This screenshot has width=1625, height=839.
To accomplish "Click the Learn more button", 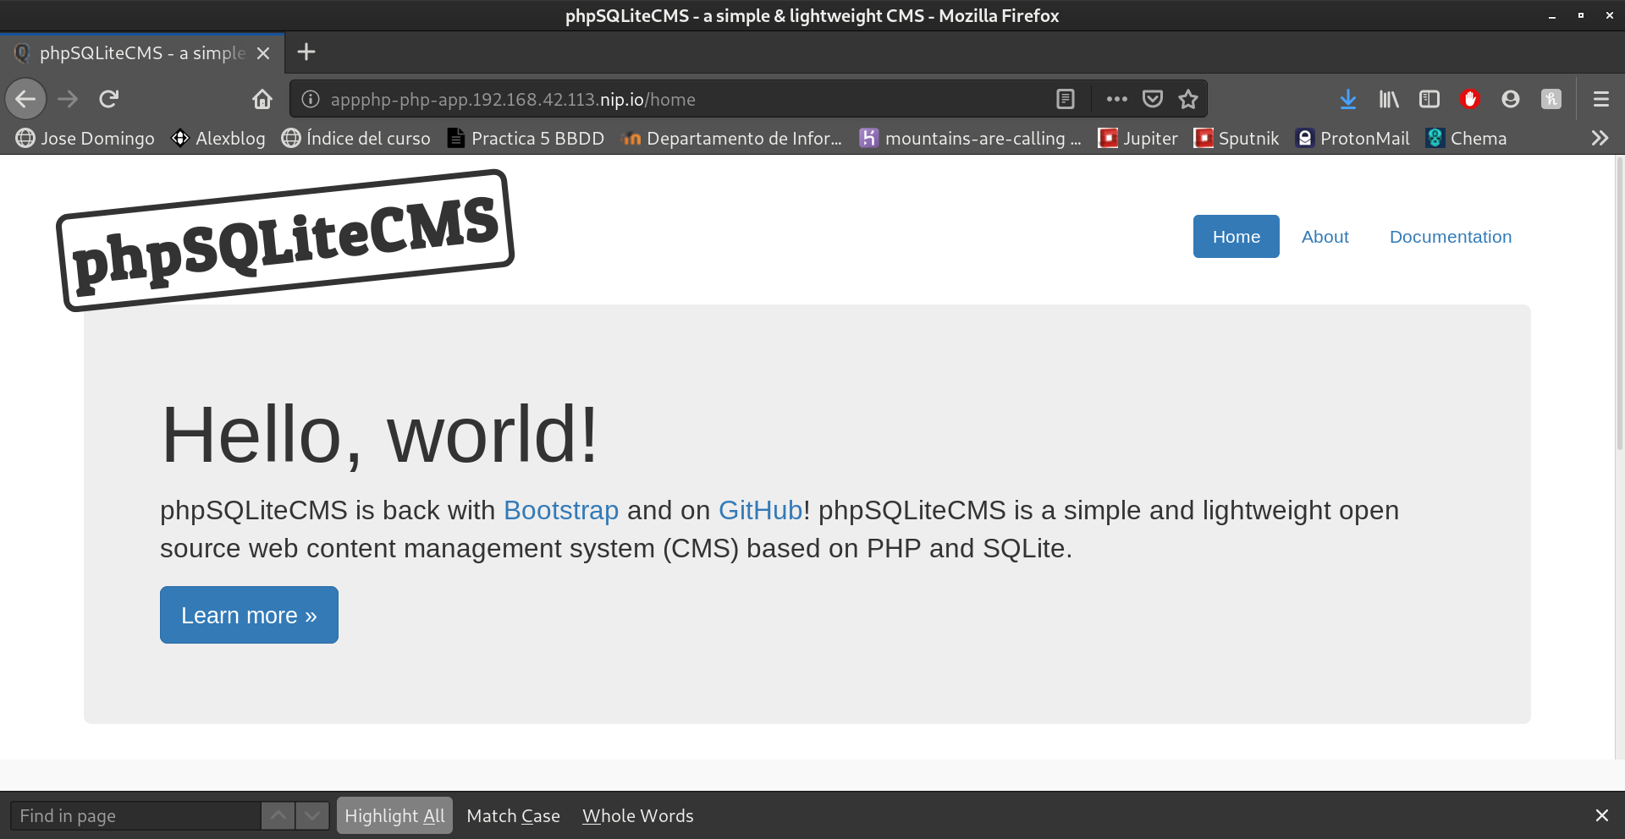I will [249, 615].
